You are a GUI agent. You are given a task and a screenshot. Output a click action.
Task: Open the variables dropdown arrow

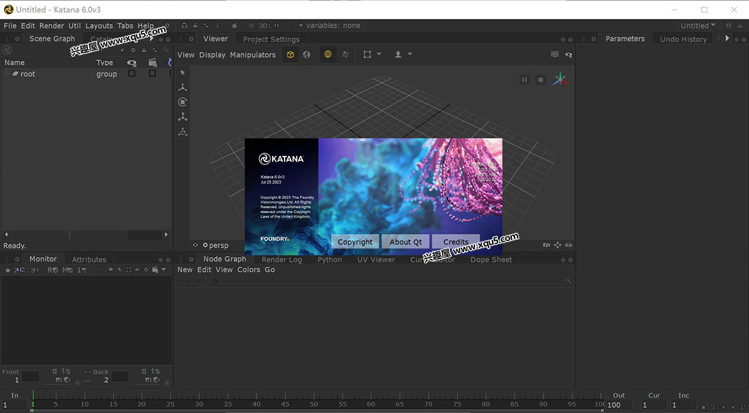(x=301, y=26)
